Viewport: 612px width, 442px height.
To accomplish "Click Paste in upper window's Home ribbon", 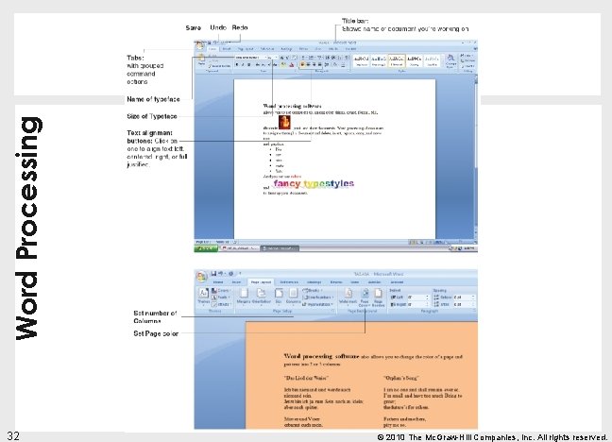I will [x=201, y=59].
